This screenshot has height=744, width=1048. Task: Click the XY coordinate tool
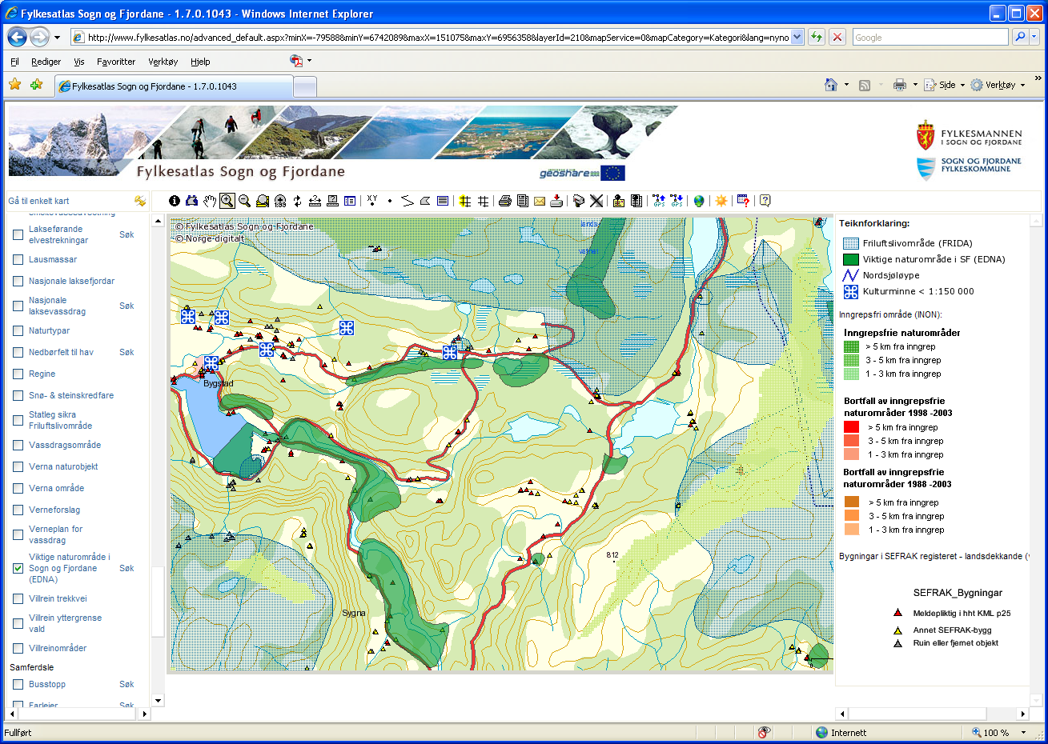coord(372,201)
